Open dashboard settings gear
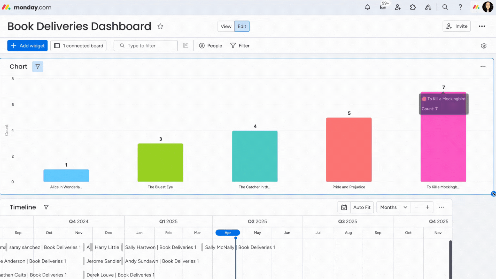 (x=484, y=46)
